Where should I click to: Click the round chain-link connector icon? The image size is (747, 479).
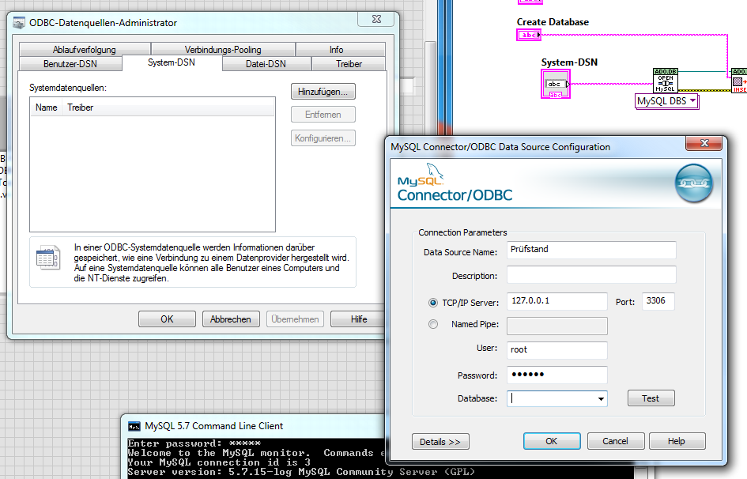coord(694,183)
